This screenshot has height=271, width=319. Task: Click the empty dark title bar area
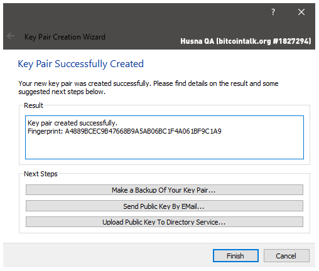tap(146, 17)
